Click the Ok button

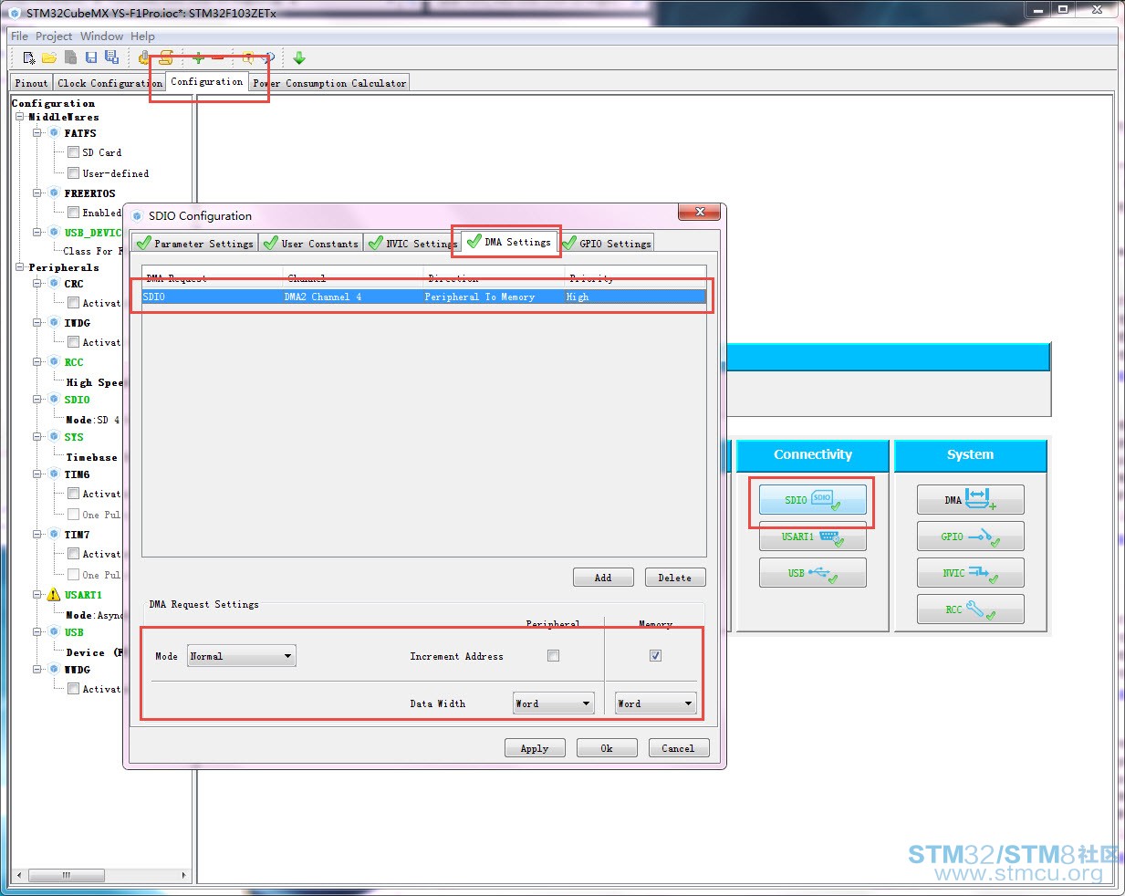[x=607, y=748]
